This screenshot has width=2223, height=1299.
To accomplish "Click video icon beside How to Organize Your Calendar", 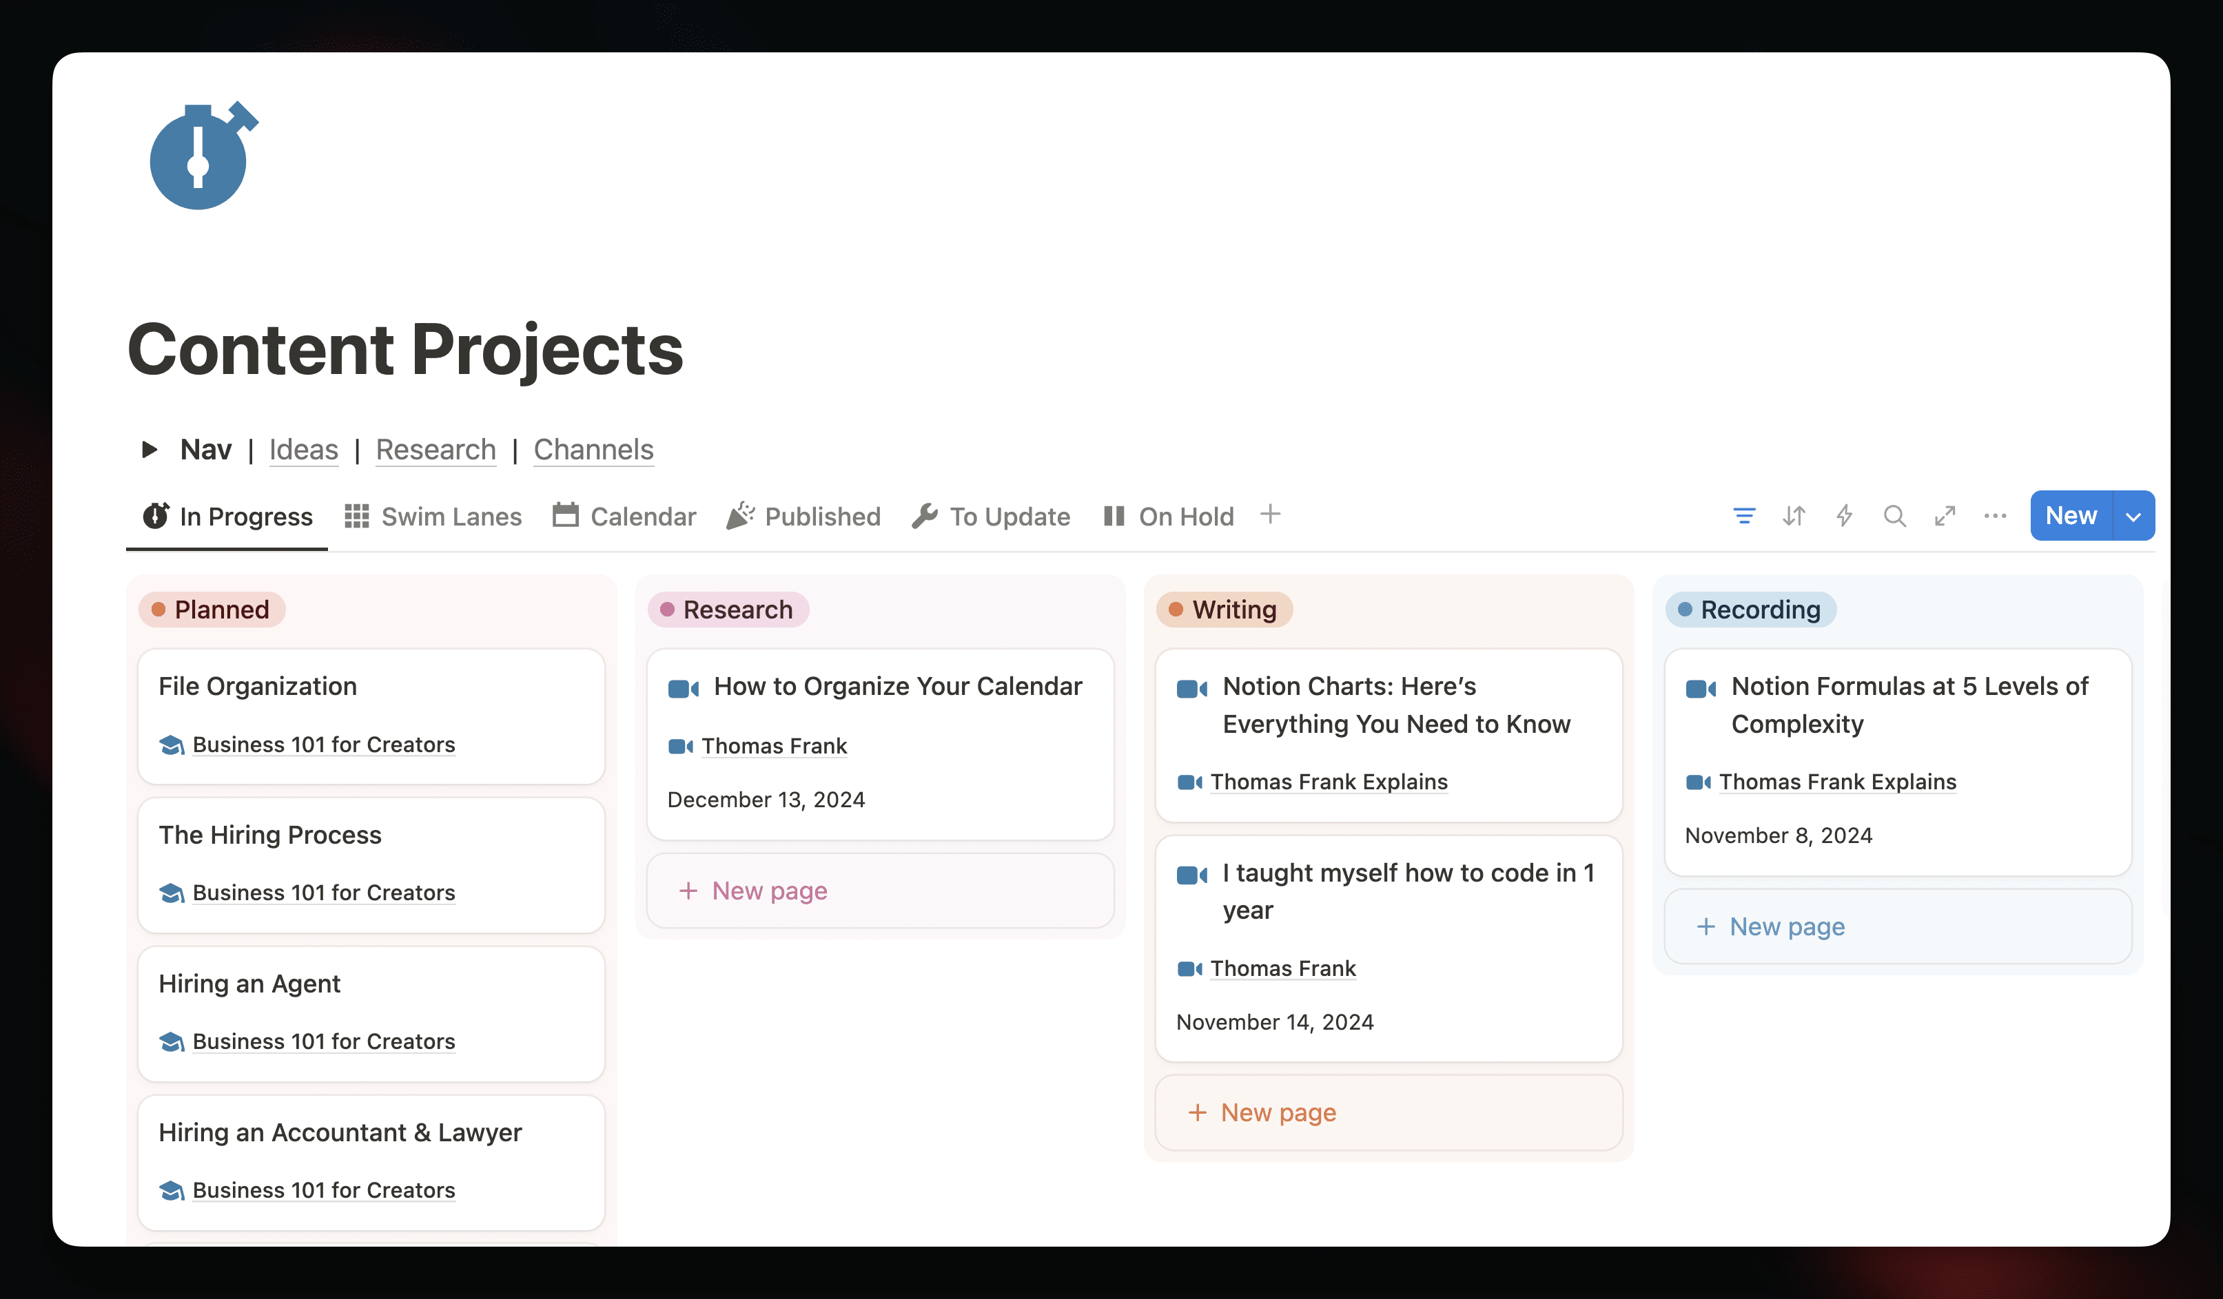I will pos(684,689).
